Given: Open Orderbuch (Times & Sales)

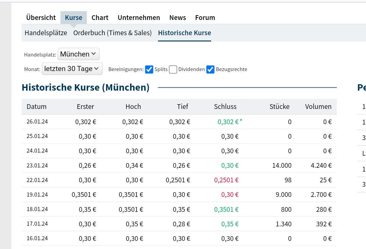Looking at the screenshot, I should 113,32.
